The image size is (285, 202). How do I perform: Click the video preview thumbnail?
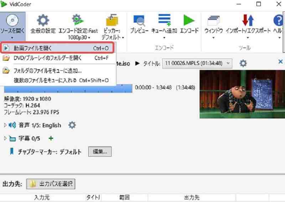(x=242, y=94)
